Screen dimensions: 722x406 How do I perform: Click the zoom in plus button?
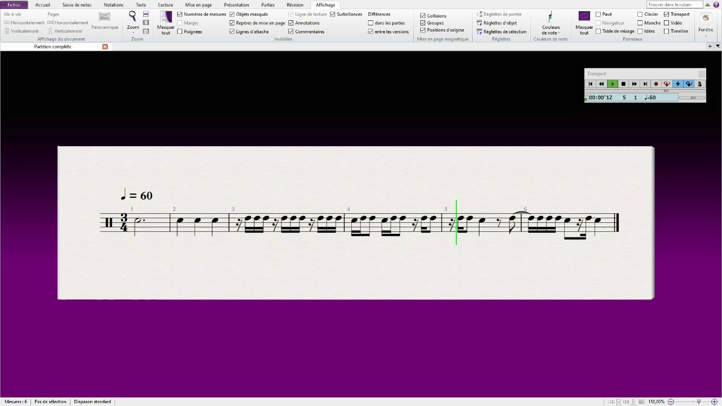point(715,401)
